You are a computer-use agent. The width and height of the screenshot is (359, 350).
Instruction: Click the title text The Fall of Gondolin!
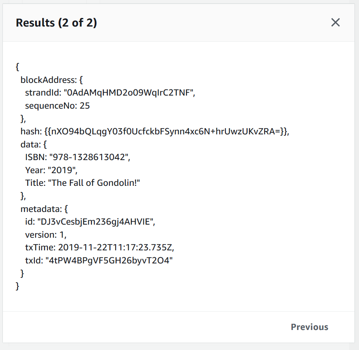[94, 183]
